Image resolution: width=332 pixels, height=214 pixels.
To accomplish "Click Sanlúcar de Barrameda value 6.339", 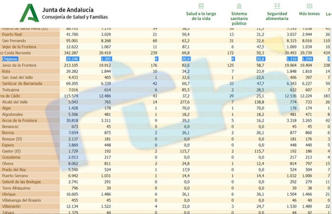I will 106,84.
